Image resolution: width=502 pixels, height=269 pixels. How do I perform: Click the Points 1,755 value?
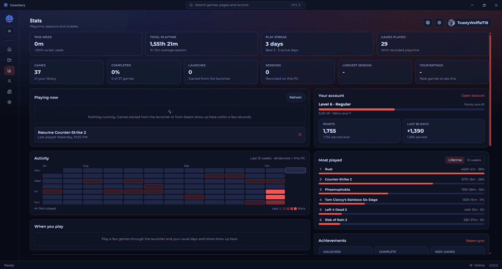click(x=329, y=131)
